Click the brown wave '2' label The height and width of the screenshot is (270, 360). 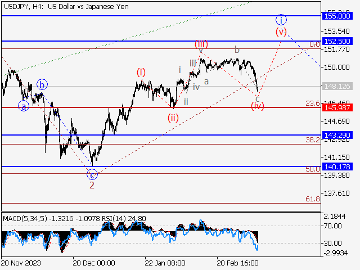[92, 185]
